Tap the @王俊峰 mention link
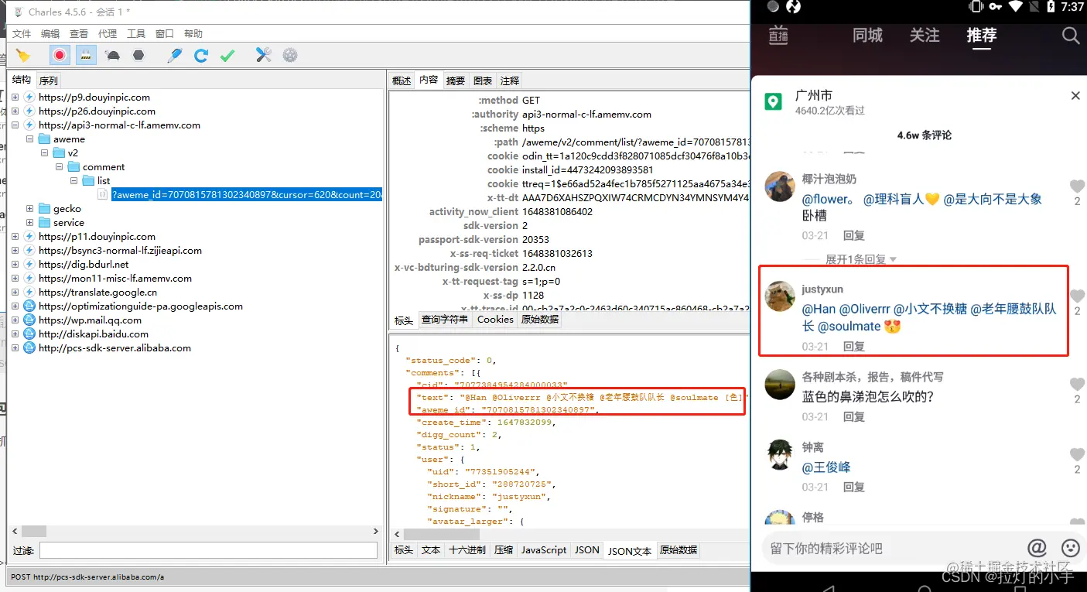The width and height of the screenshot is (1087, 592). point(826,467)
